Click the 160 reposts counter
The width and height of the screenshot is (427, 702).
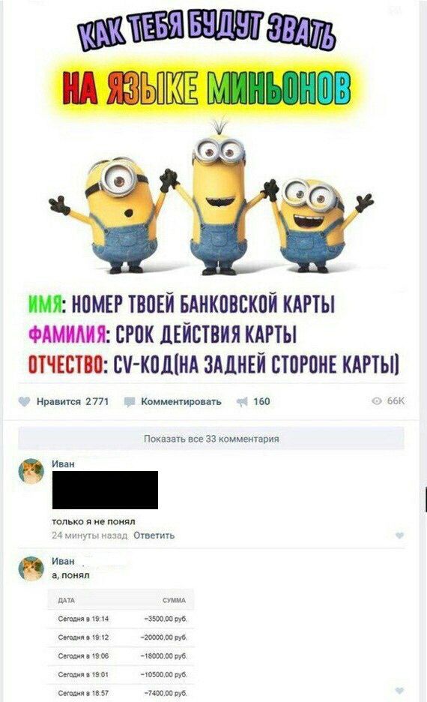(261, 401)
